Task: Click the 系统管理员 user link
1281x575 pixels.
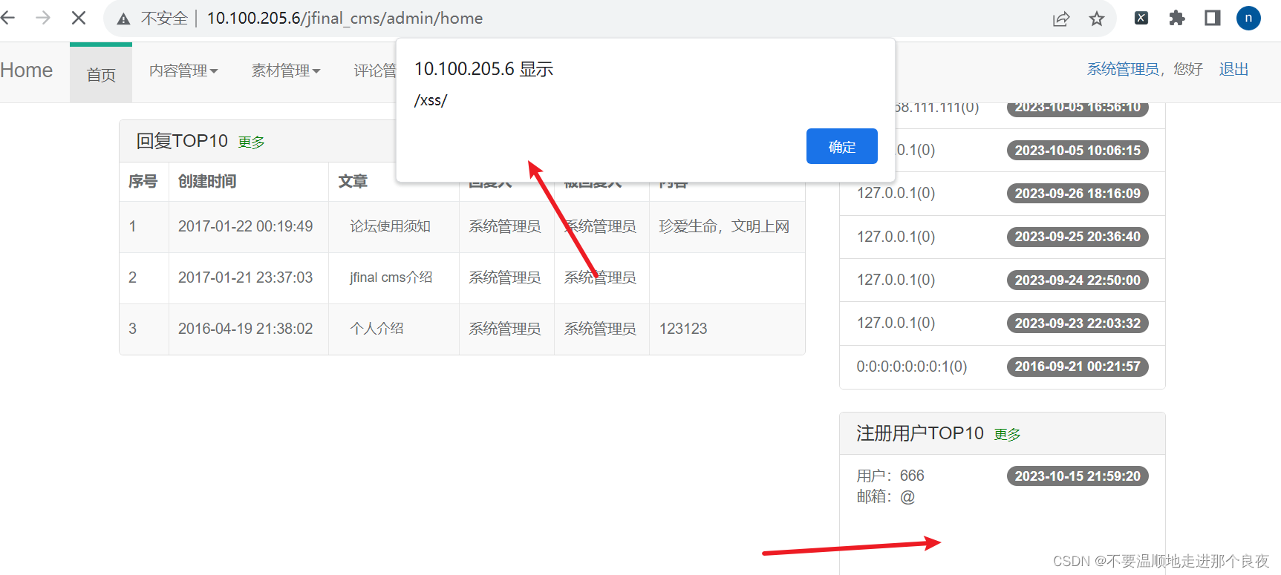Action: [1123, 69]
